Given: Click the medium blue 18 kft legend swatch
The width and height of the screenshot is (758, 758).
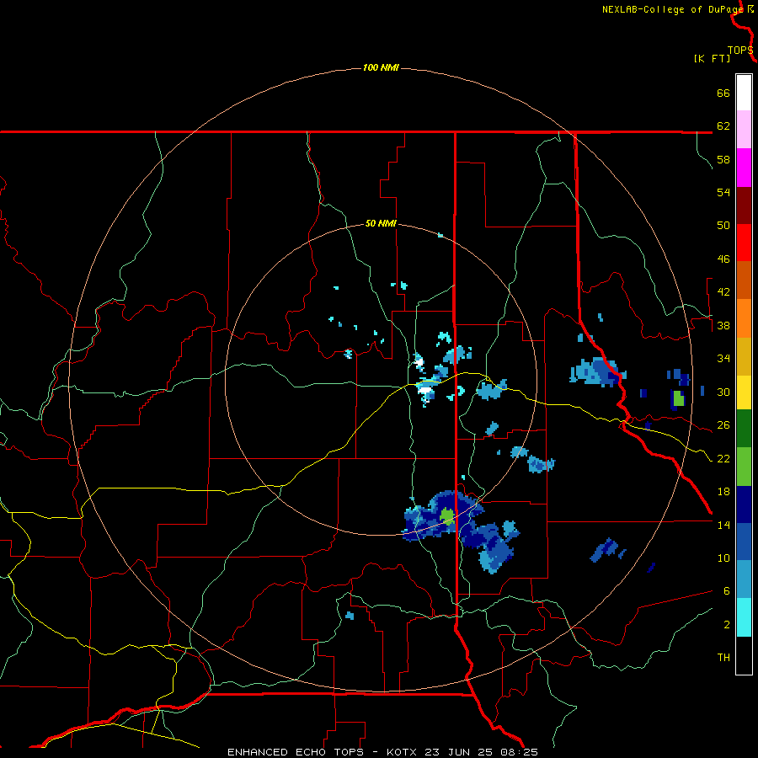Looking at the screenshot, I should [744, 542].
